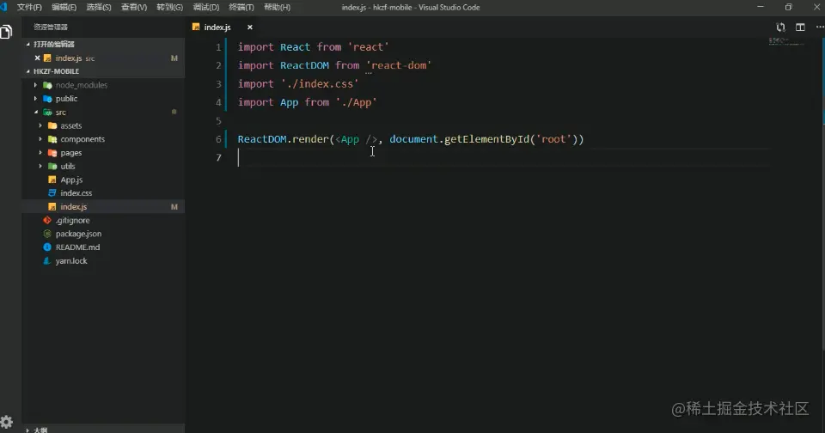Click the assets folder icon
Viewport: 825px width, 433px height.
pos(52,125)
